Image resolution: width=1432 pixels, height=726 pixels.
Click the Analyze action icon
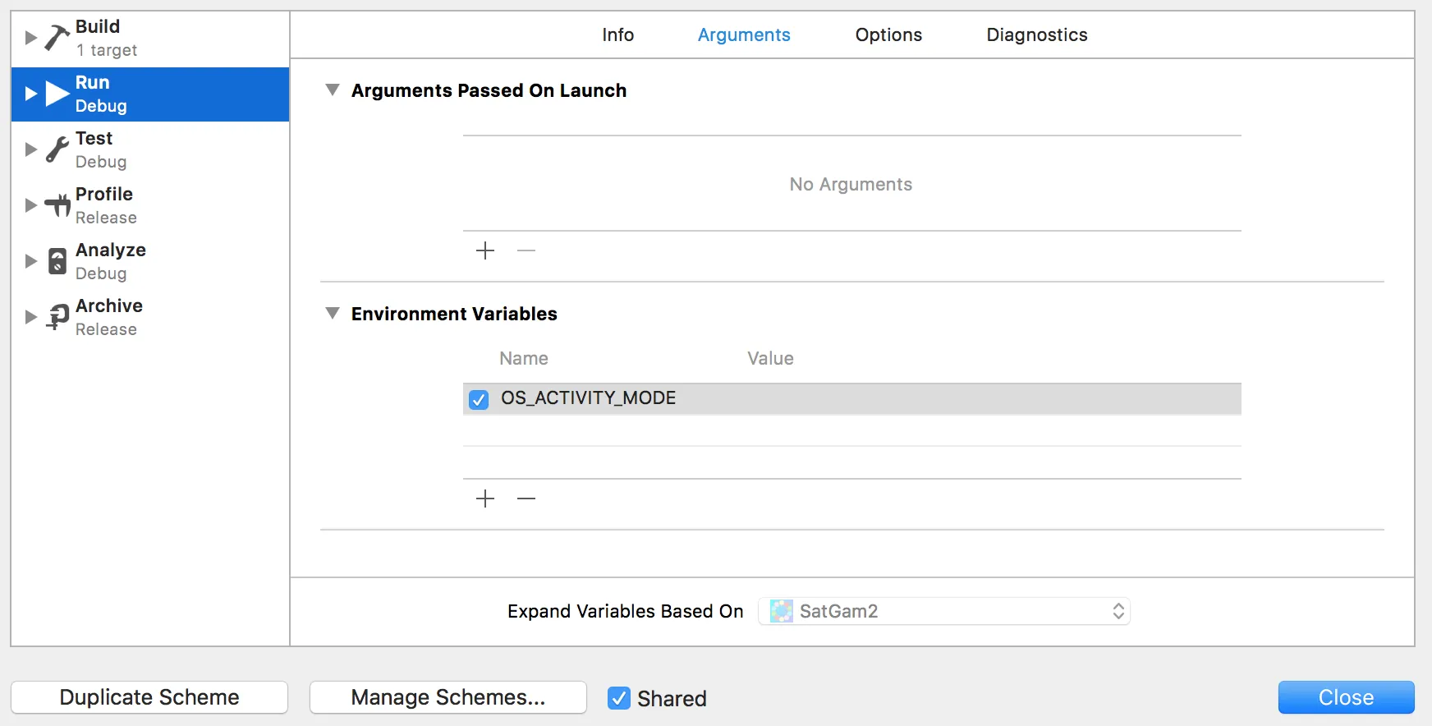coord(57,261)
